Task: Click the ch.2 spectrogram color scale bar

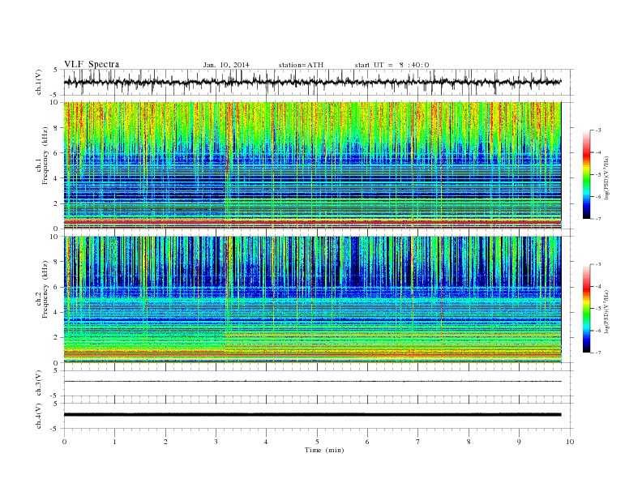Action: pyautogui.click(x=586, y=308)
